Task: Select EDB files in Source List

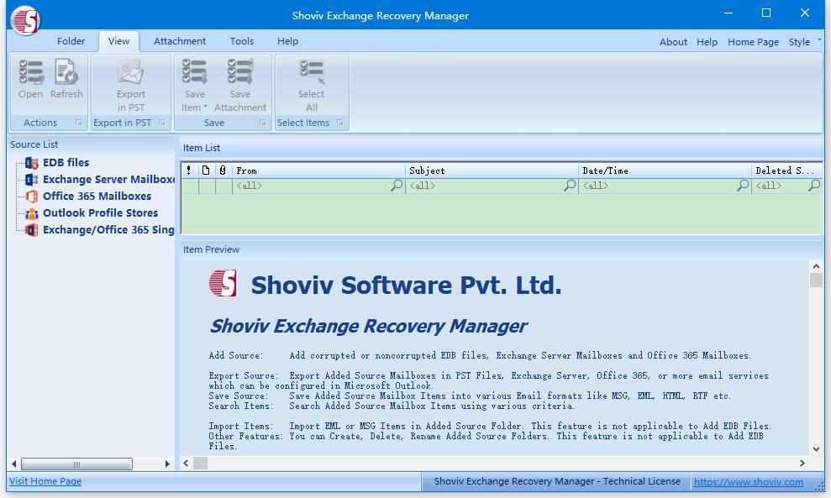Action: 66,163
